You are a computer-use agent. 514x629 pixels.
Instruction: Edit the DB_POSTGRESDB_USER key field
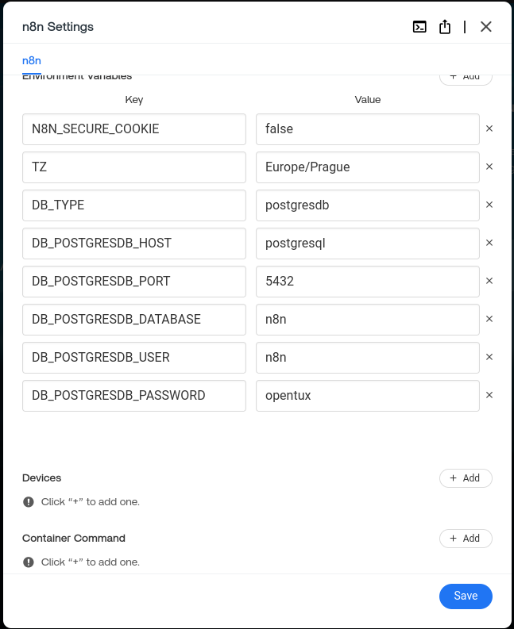tap(134, 358)
